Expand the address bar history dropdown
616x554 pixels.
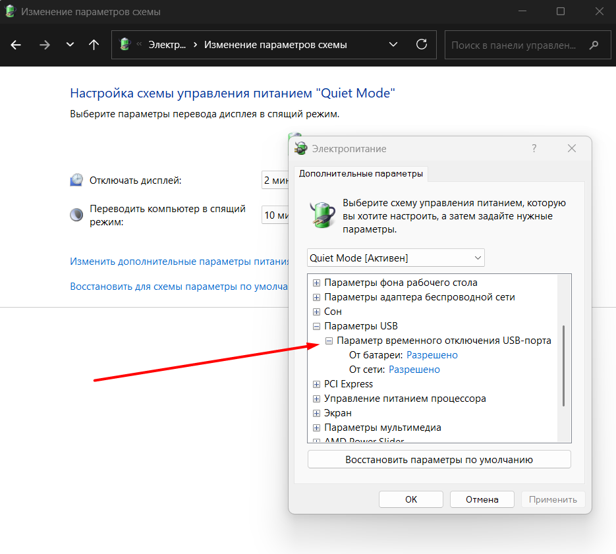(393, 45)
